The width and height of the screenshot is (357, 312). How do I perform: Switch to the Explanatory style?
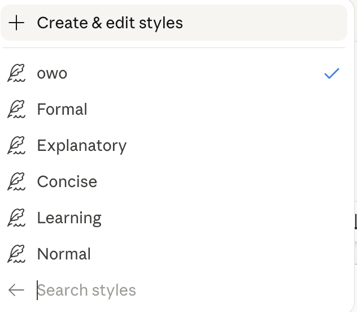[169, 146]
